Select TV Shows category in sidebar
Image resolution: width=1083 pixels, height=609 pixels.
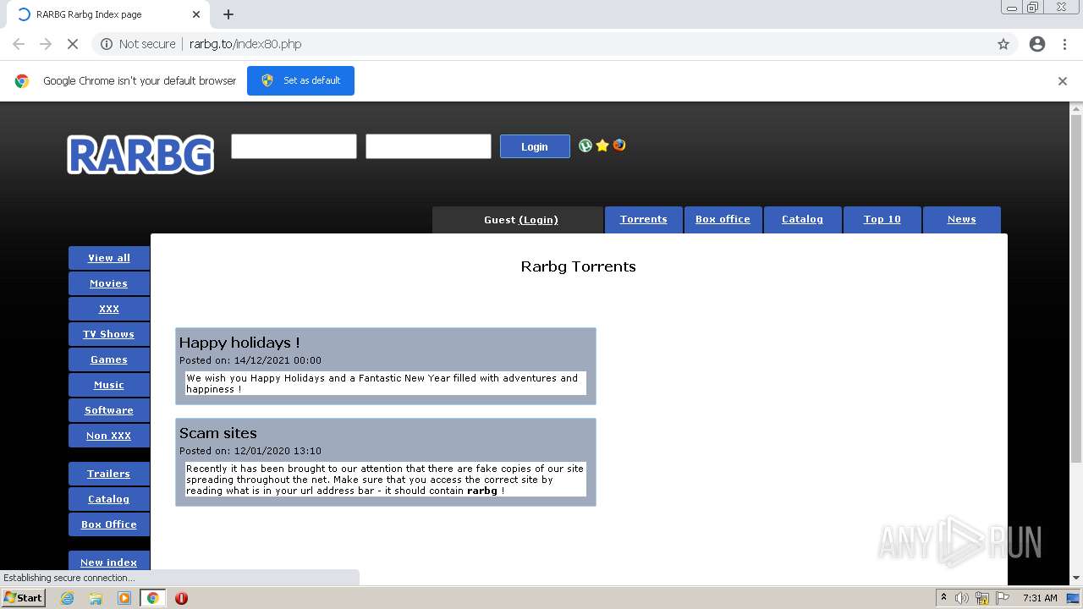[x=109, y=334]
